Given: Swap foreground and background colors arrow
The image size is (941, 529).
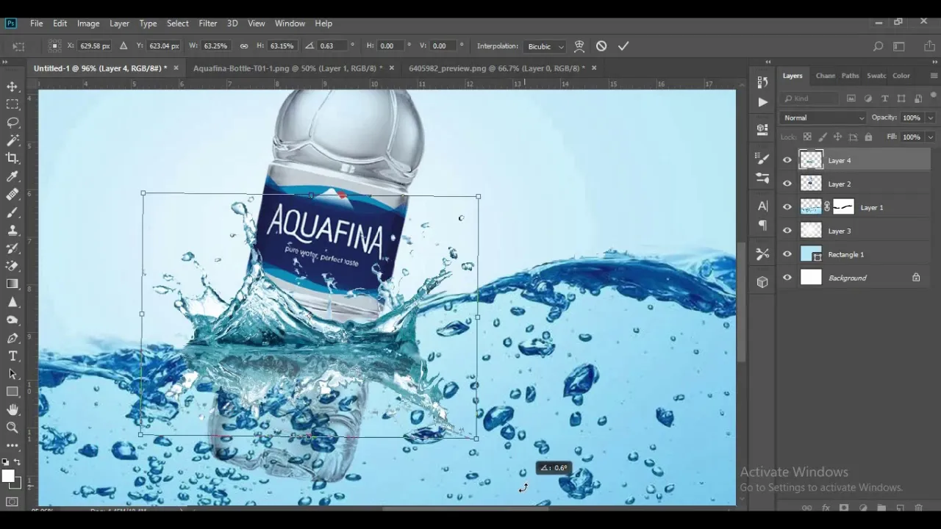Looking at the screenshot, I should [x=18, y=462].
